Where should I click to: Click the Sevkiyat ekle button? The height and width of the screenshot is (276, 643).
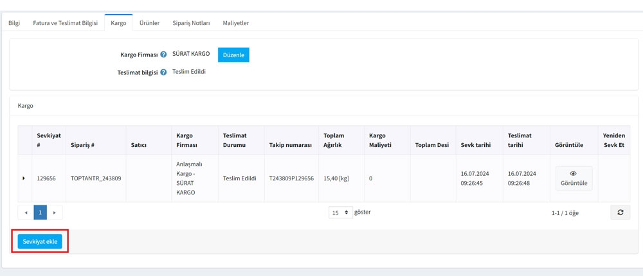[40, 241]
